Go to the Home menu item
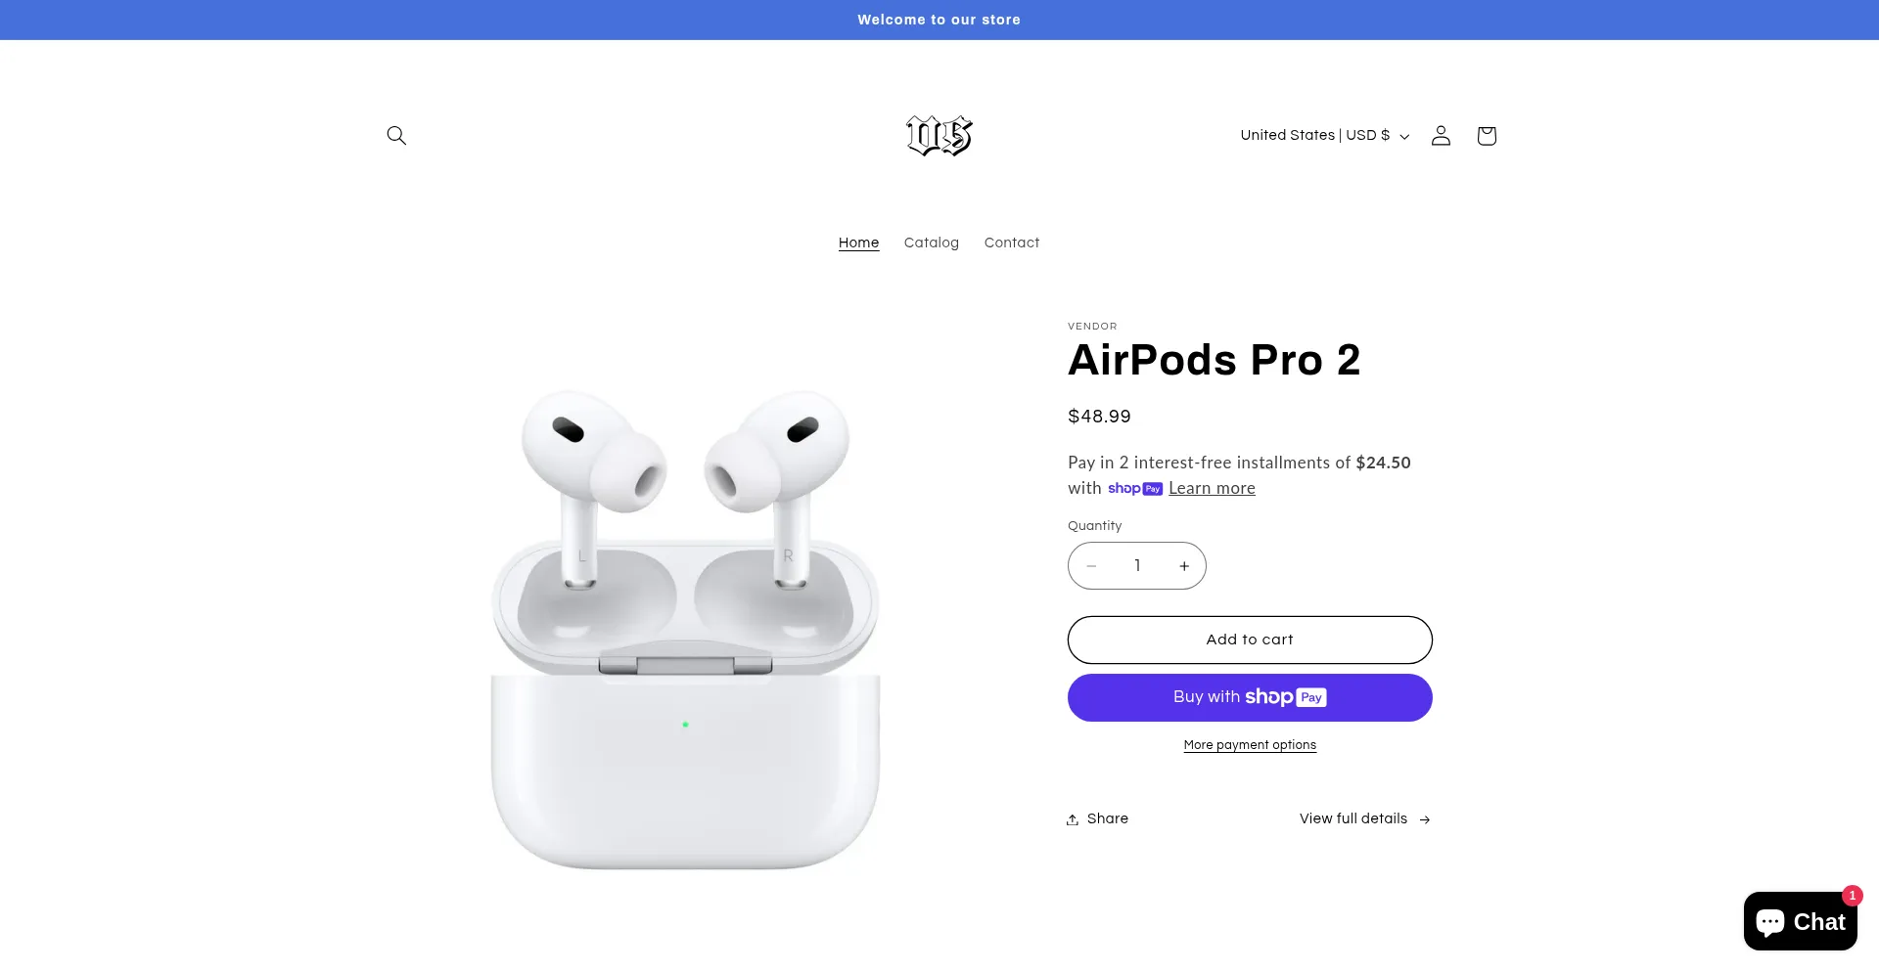The height and width of the screenshot is (971, 1879). [x=858, y=243]
